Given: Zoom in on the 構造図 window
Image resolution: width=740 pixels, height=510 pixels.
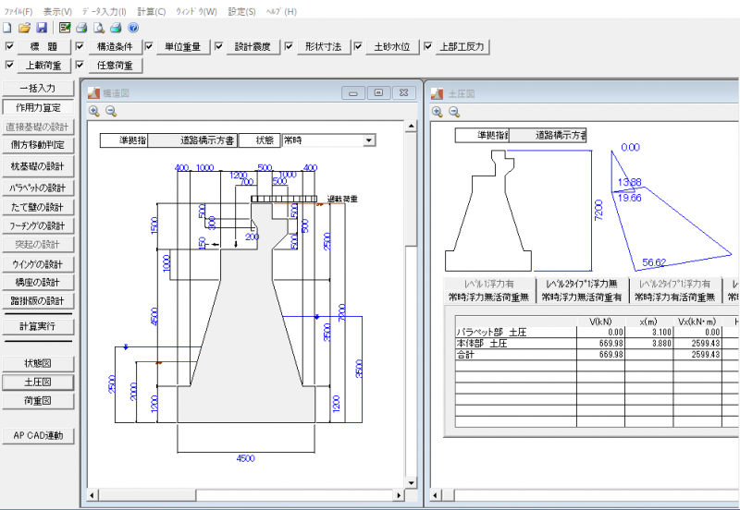Looking at the screenshot, I should tap(94, 111).
